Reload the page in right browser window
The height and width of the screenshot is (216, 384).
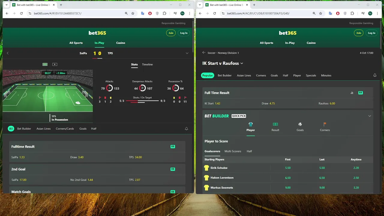click(x=214, y=13)
